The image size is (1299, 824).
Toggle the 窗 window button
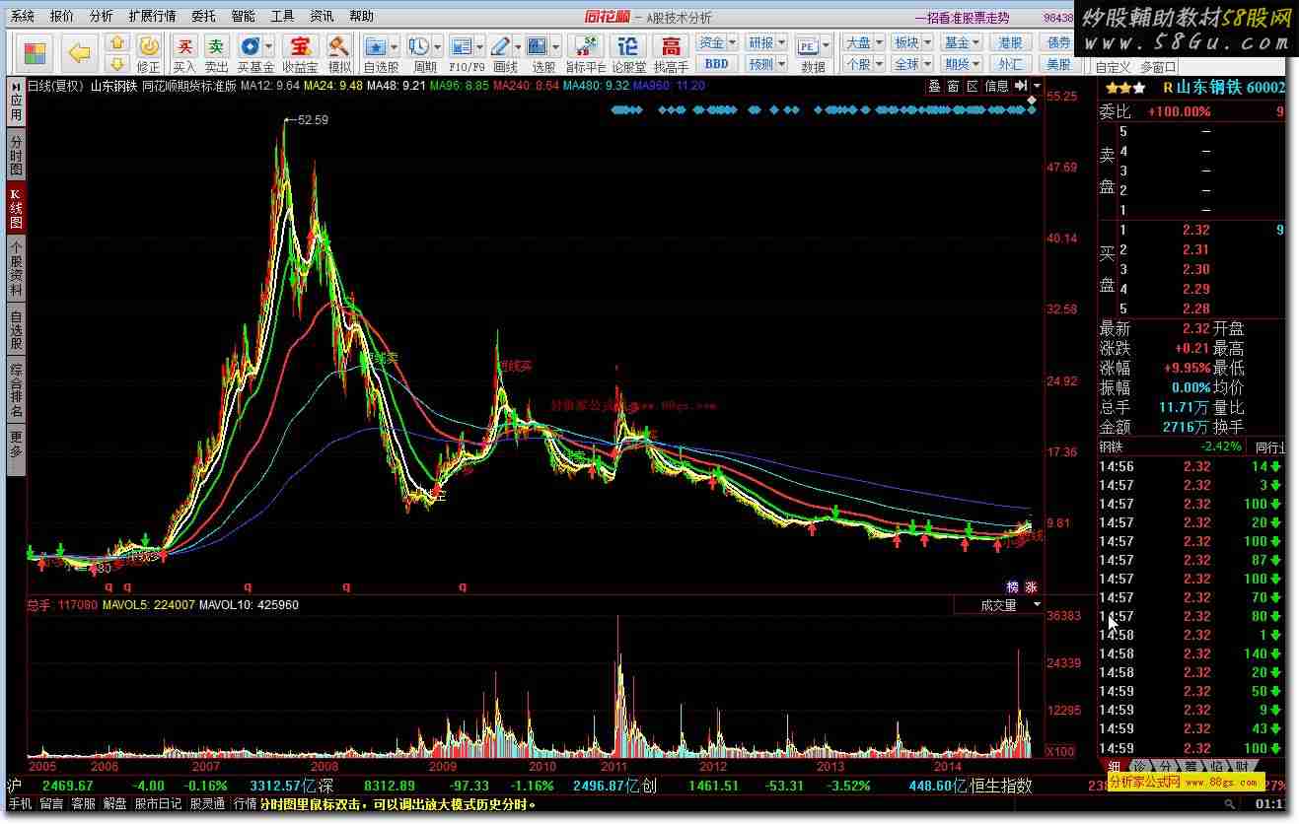953,86
